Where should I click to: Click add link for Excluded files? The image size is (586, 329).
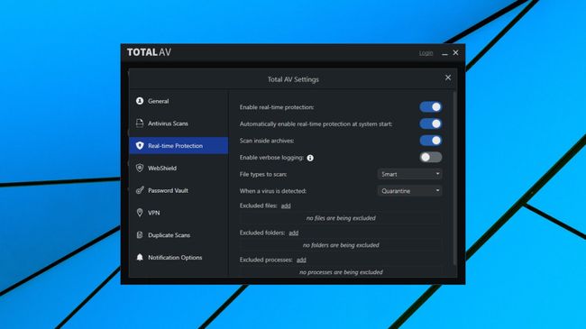(286, 206)
